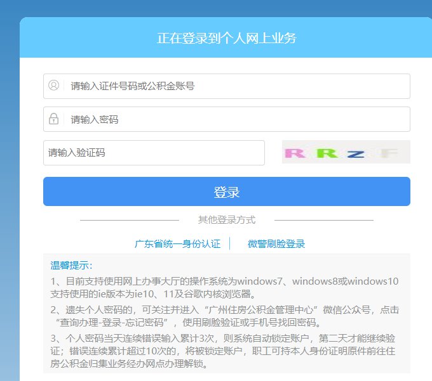Screen dimensions: 432x381
Task: Click tip 3 about account lockout
Action: coord(223,351)
